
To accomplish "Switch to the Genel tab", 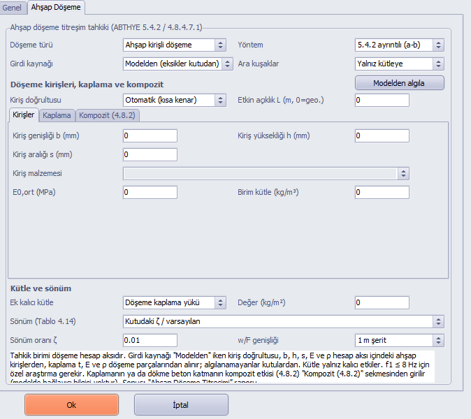I will point(13,8).
